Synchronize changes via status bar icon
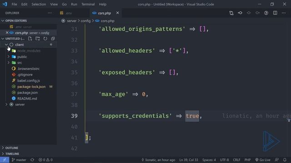291x163 pixels. coord(32,160)
